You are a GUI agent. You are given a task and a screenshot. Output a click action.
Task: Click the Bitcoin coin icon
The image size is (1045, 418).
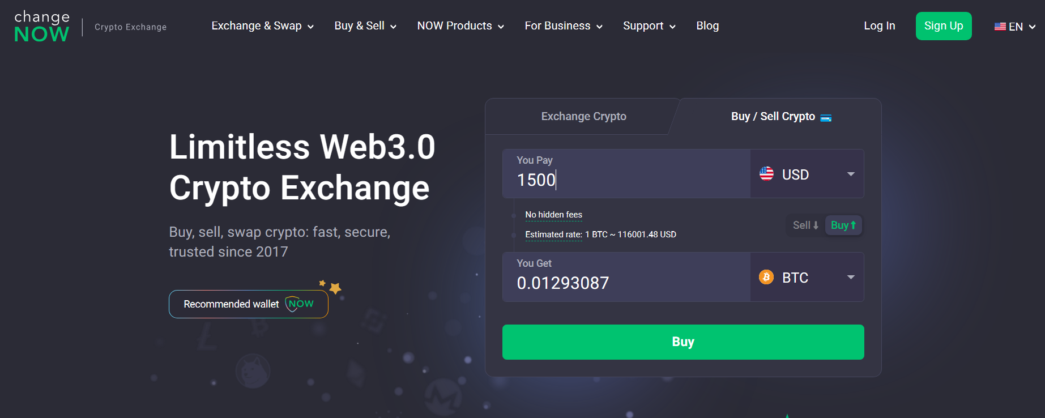point(766,277)
